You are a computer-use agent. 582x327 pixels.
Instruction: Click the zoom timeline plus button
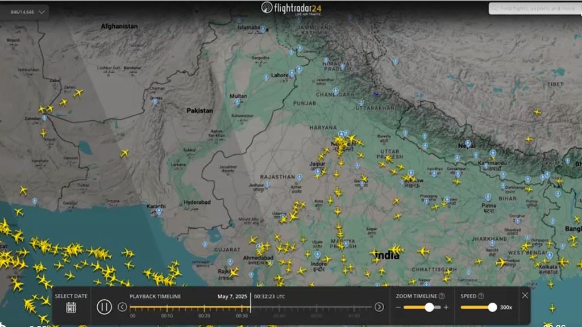coord(446,307)
